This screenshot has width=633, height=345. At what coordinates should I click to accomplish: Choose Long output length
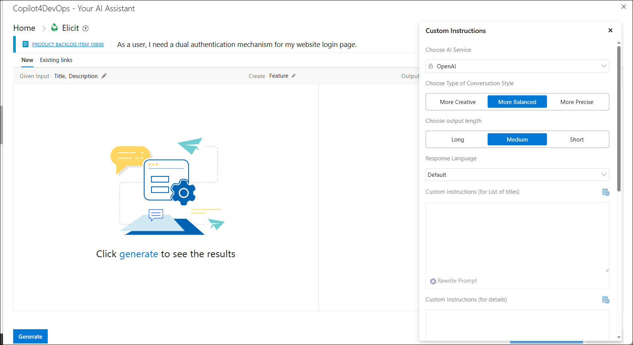pyautogui.click(x=457, y=140)
